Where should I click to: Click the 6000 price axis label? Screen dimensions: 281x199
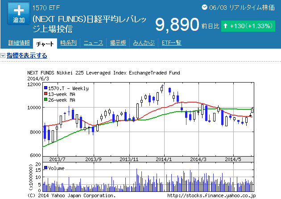35,155
